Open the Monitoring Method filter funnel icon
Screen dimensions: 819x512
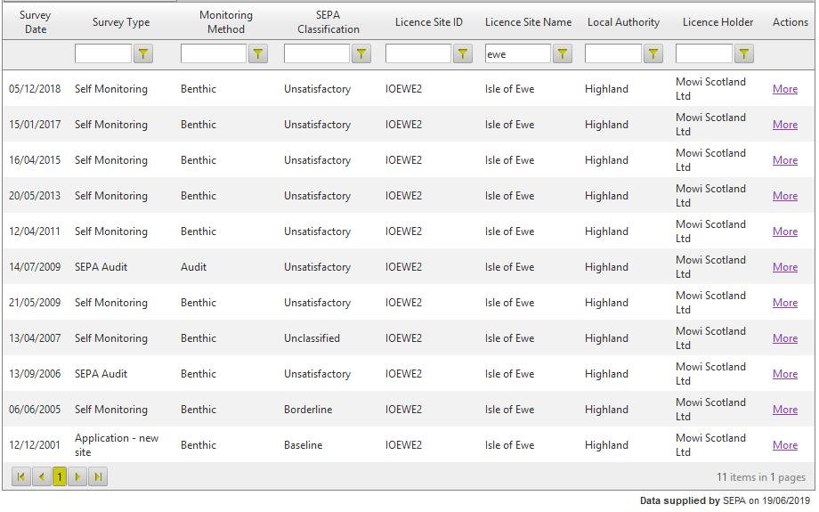257,54
